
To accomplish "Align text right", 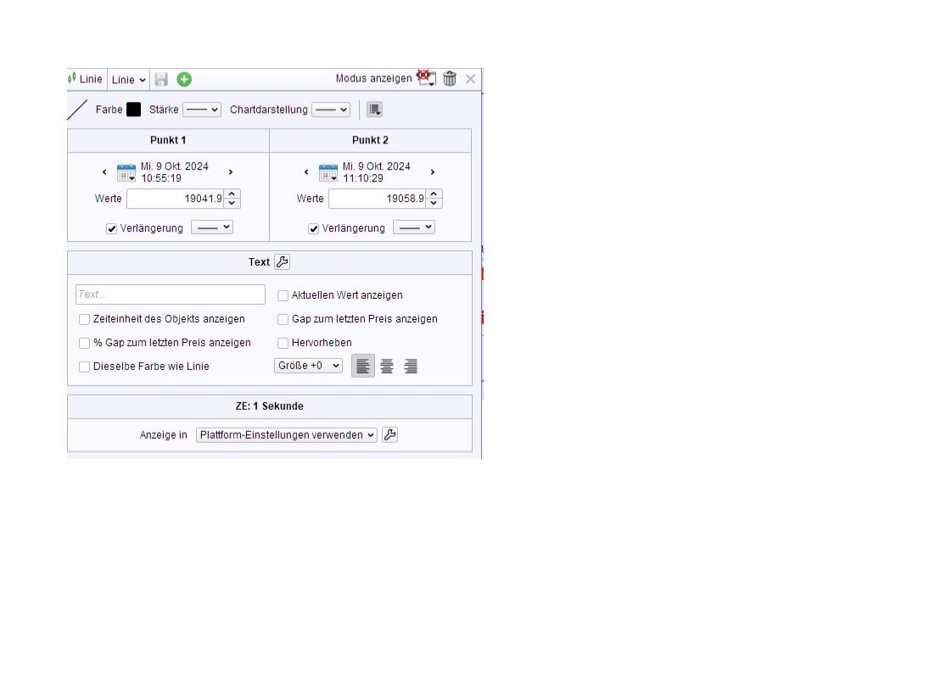I will (411, 366).
